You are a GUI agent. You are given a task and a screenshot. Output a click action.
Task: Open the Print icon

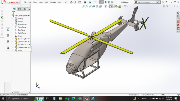(x=90, y=2)
